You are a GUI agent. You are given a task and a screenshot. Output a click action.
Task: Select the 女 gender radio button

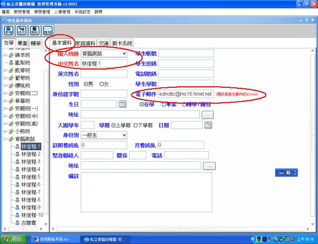102,84
